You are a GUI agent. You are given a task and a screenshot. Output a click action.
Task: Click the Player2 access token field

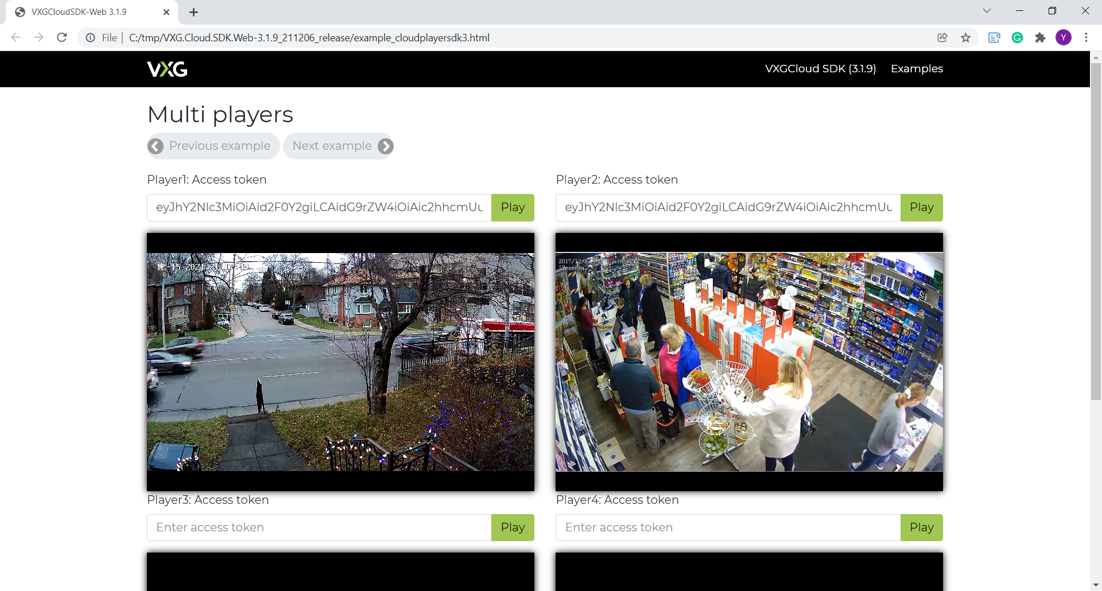tap(728, 208)
